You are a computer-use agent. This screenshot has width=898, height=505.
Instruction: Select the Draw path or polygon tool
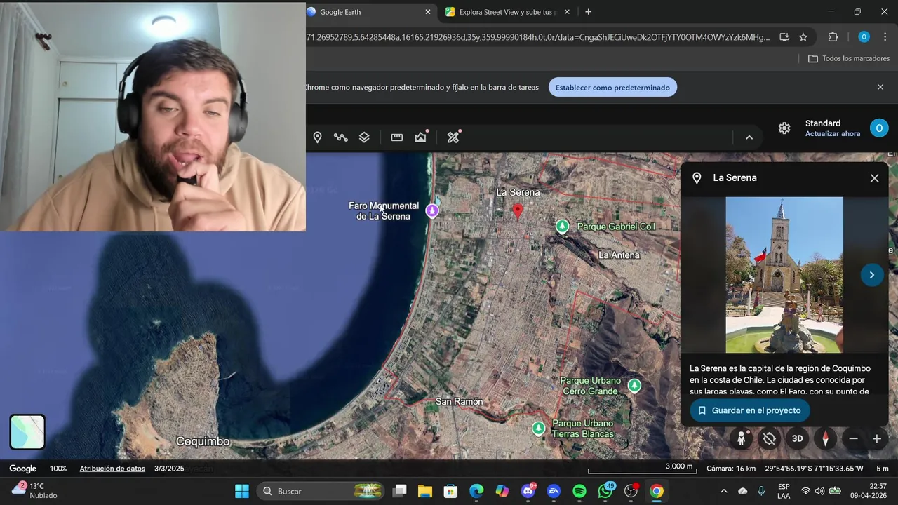341,137
